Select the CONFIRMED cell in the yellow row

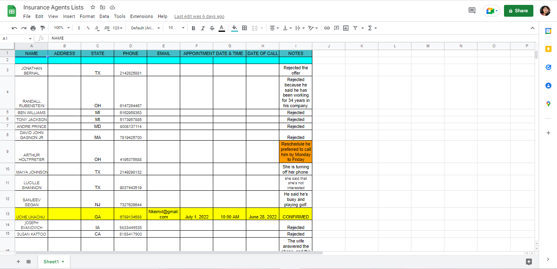click(x=296, y=214)
